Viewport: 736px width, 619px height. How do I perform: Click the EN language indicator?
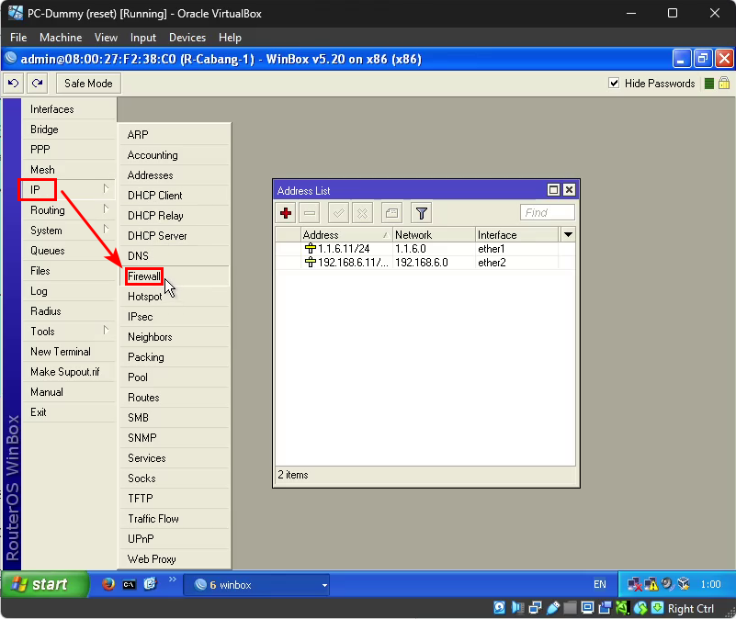[x=599, y=585]
